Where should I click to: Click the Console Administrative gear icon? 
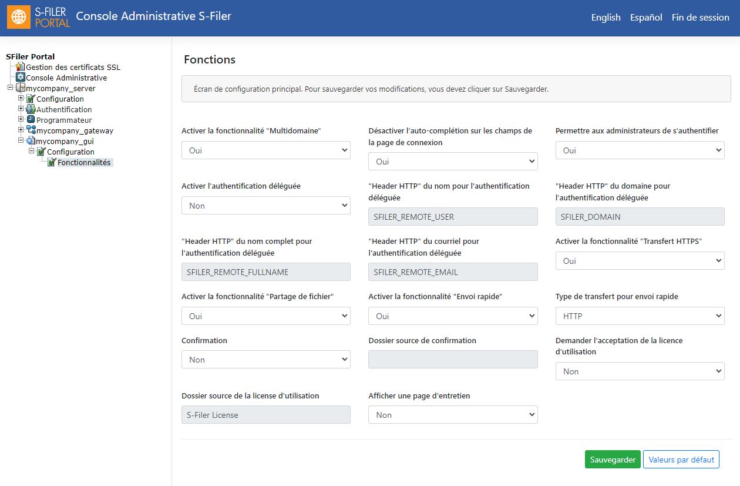tap(21, 78)
